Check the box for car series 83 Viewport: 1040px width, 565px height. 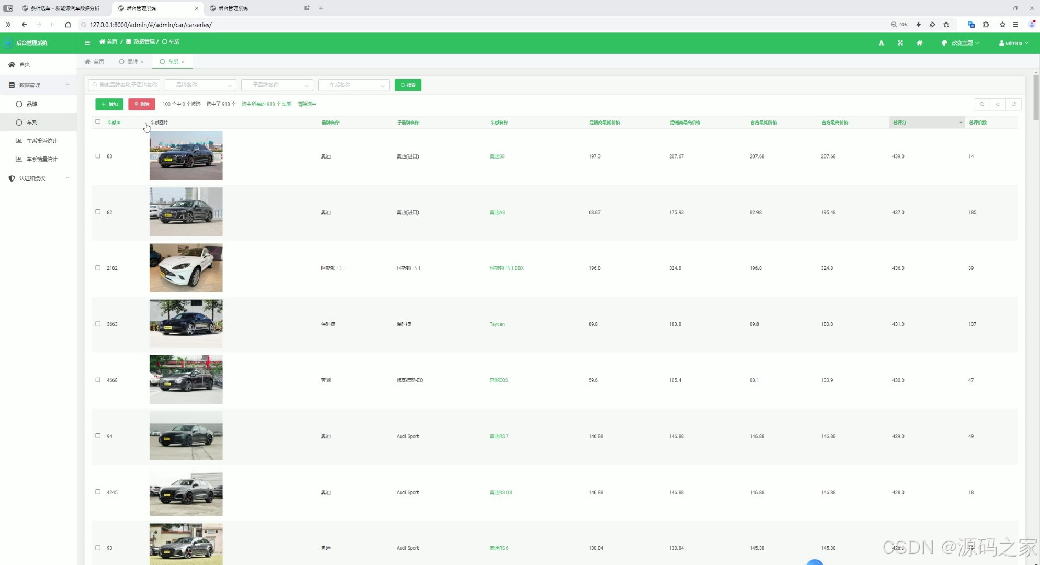(x=98, y=156)
